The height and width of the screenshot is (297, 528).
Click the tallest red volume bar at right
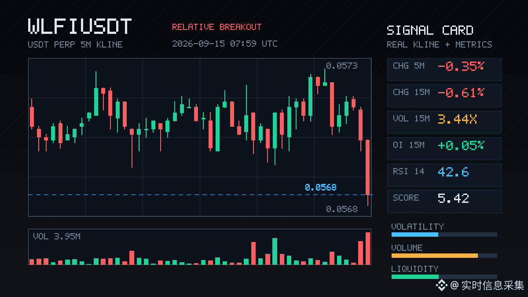pyautogui.click(x=368, y=248)
